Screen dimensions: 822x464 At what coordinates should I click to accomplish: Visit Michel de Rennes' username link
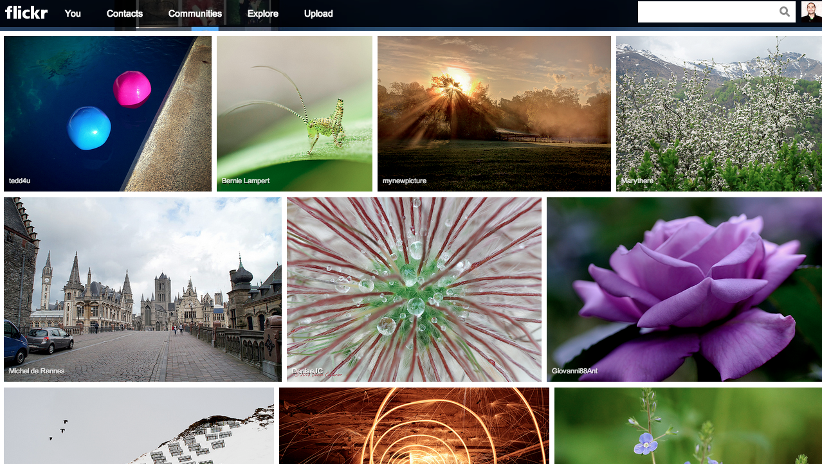37,371
